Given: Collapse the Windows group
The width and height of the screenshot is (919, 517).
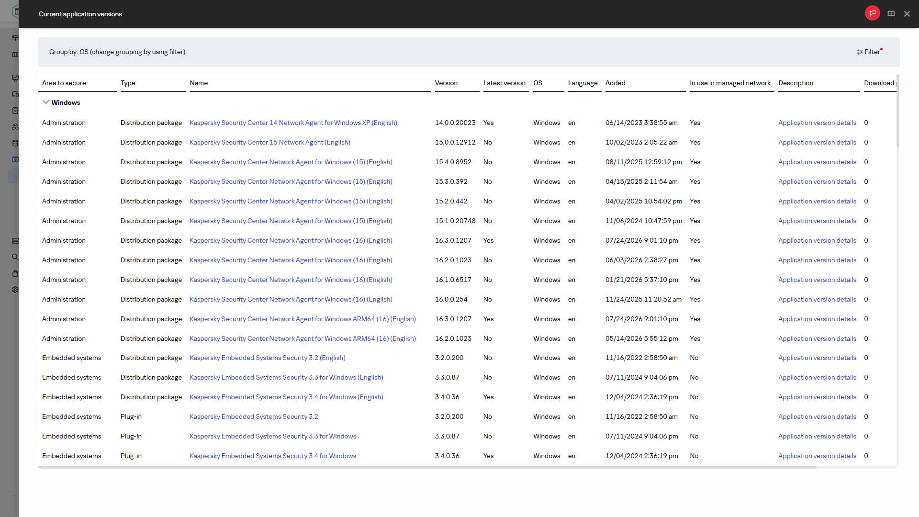Looking at the screenshot, I should [46, 102].
